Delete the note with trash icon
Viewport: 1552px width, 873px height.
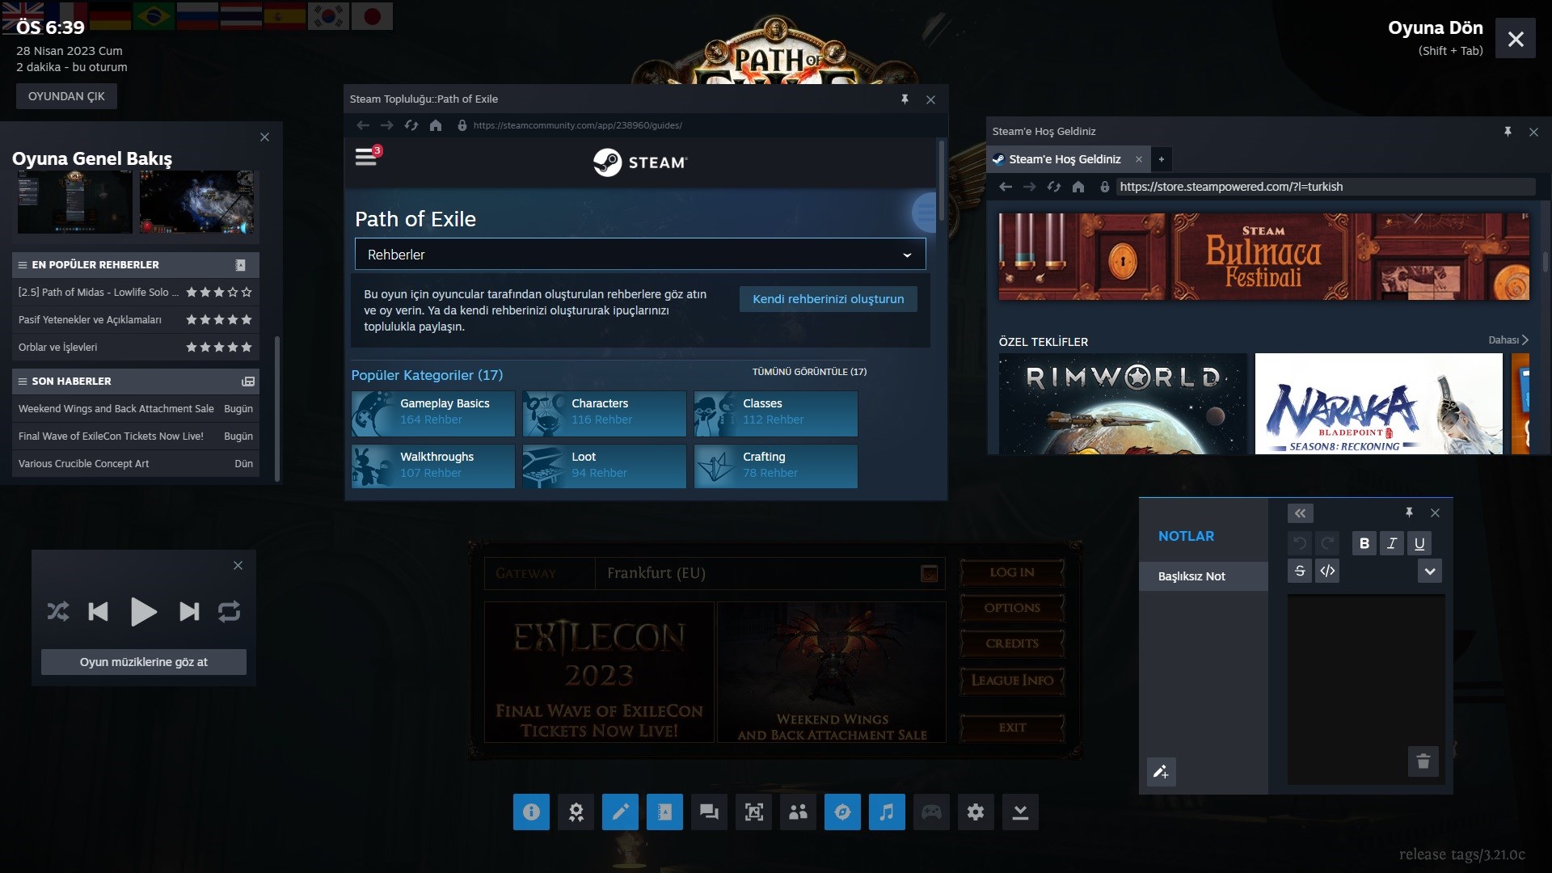pos(1423,761)
